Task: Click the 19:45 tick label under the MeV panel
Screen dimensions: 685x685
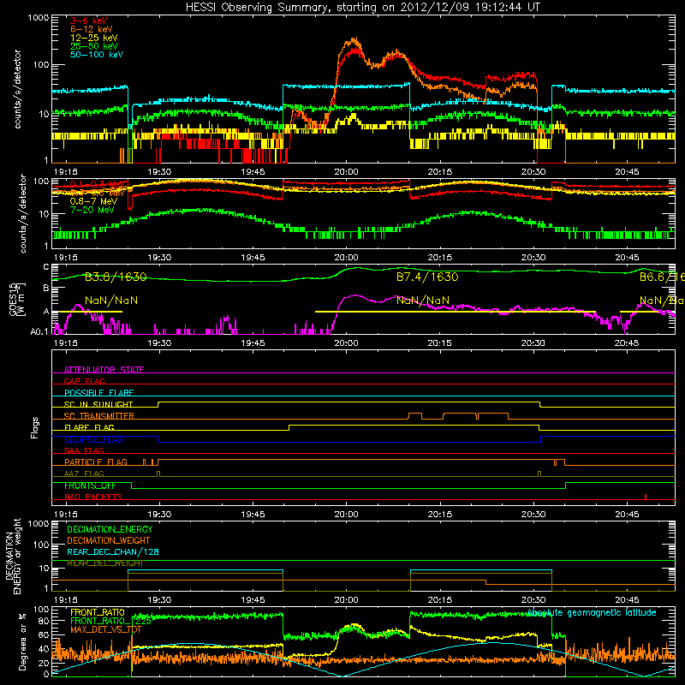Action: point(253,258)
